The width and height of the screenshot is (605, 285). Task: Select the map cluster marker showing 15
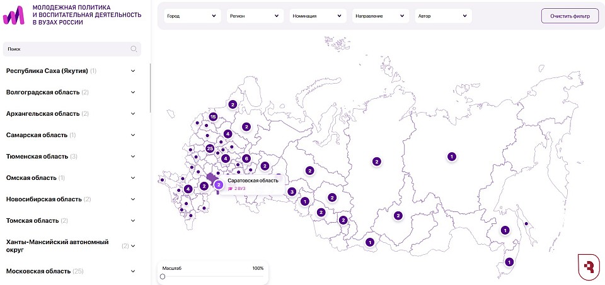point(213,116)
